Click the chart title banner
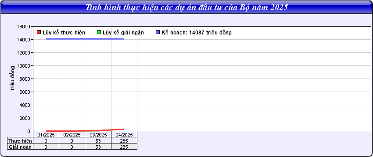The width and height of the screenshot is (373, 157). point(186,7)
